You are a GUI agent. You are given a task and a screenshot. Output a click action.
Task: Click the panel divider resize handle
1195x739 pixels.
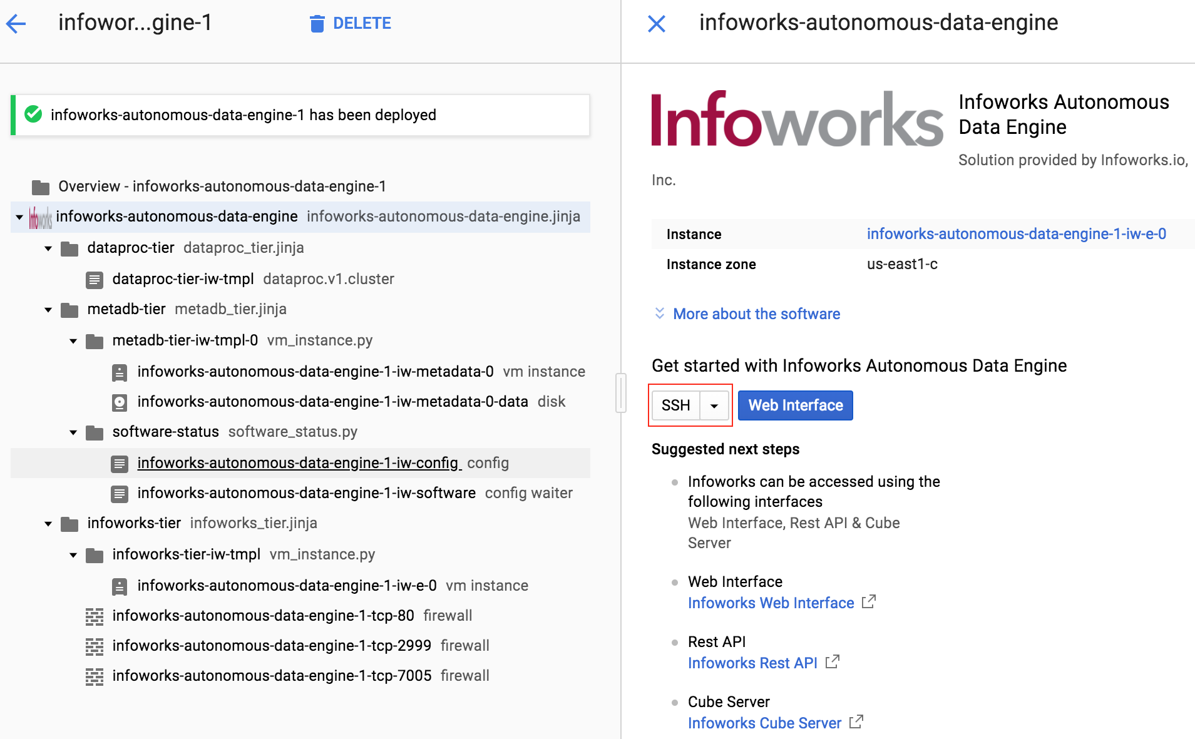pos(621,393)
